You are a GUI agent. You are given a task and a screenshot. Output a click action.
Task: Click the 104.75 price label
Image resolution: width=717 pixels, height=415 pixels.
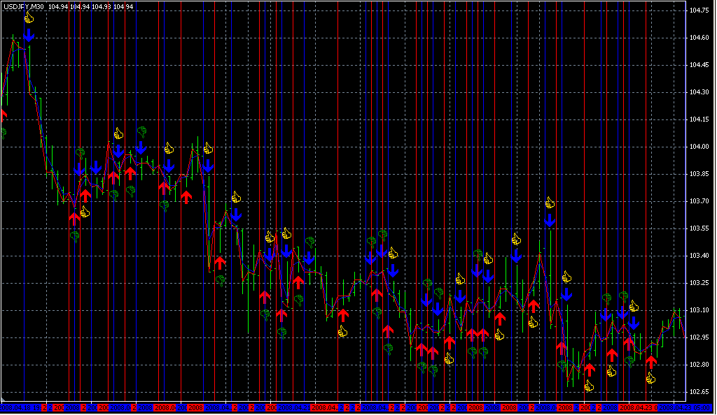699,10
